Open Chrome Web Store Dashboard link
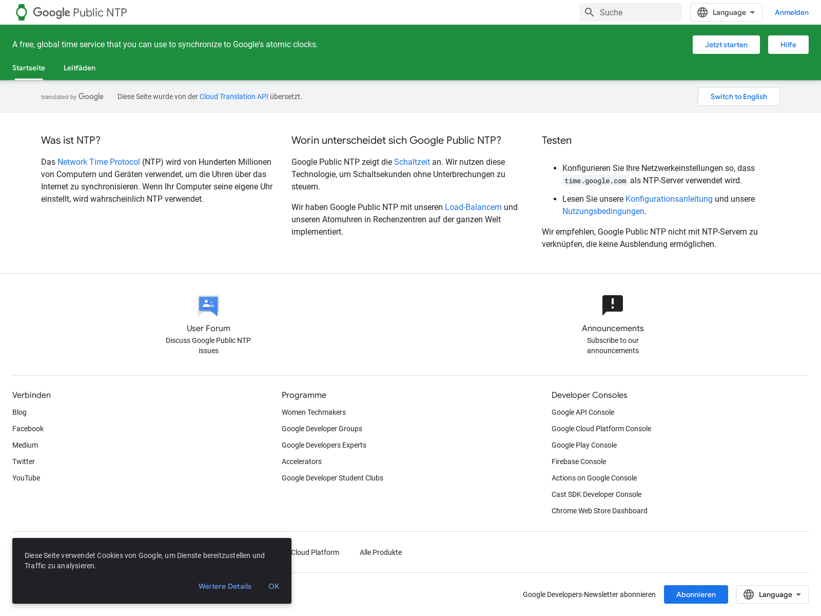 pyautogui.click(x=599, y=511)
